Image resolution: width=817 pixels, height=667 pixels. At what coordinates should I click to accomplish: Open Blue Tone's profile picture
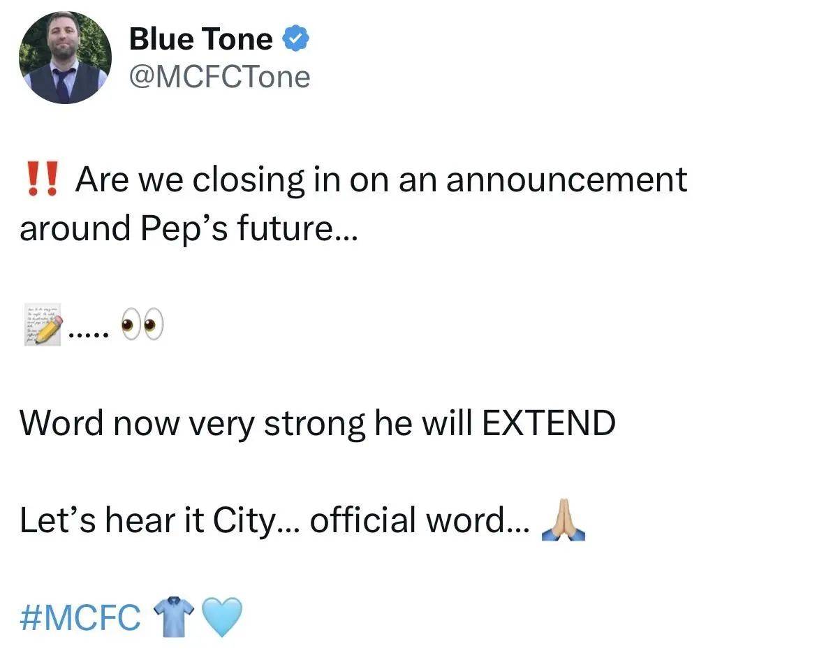click(65, 57)
